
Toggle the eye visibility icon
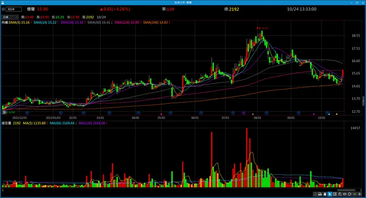345,194
